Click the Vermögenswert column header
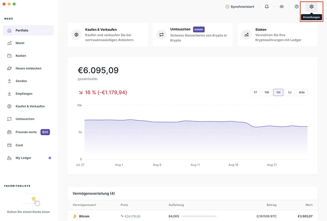 84,205
